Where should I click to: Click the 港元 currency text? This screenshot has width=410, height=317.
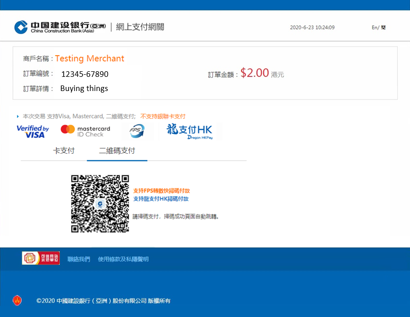tap(277, 75)
